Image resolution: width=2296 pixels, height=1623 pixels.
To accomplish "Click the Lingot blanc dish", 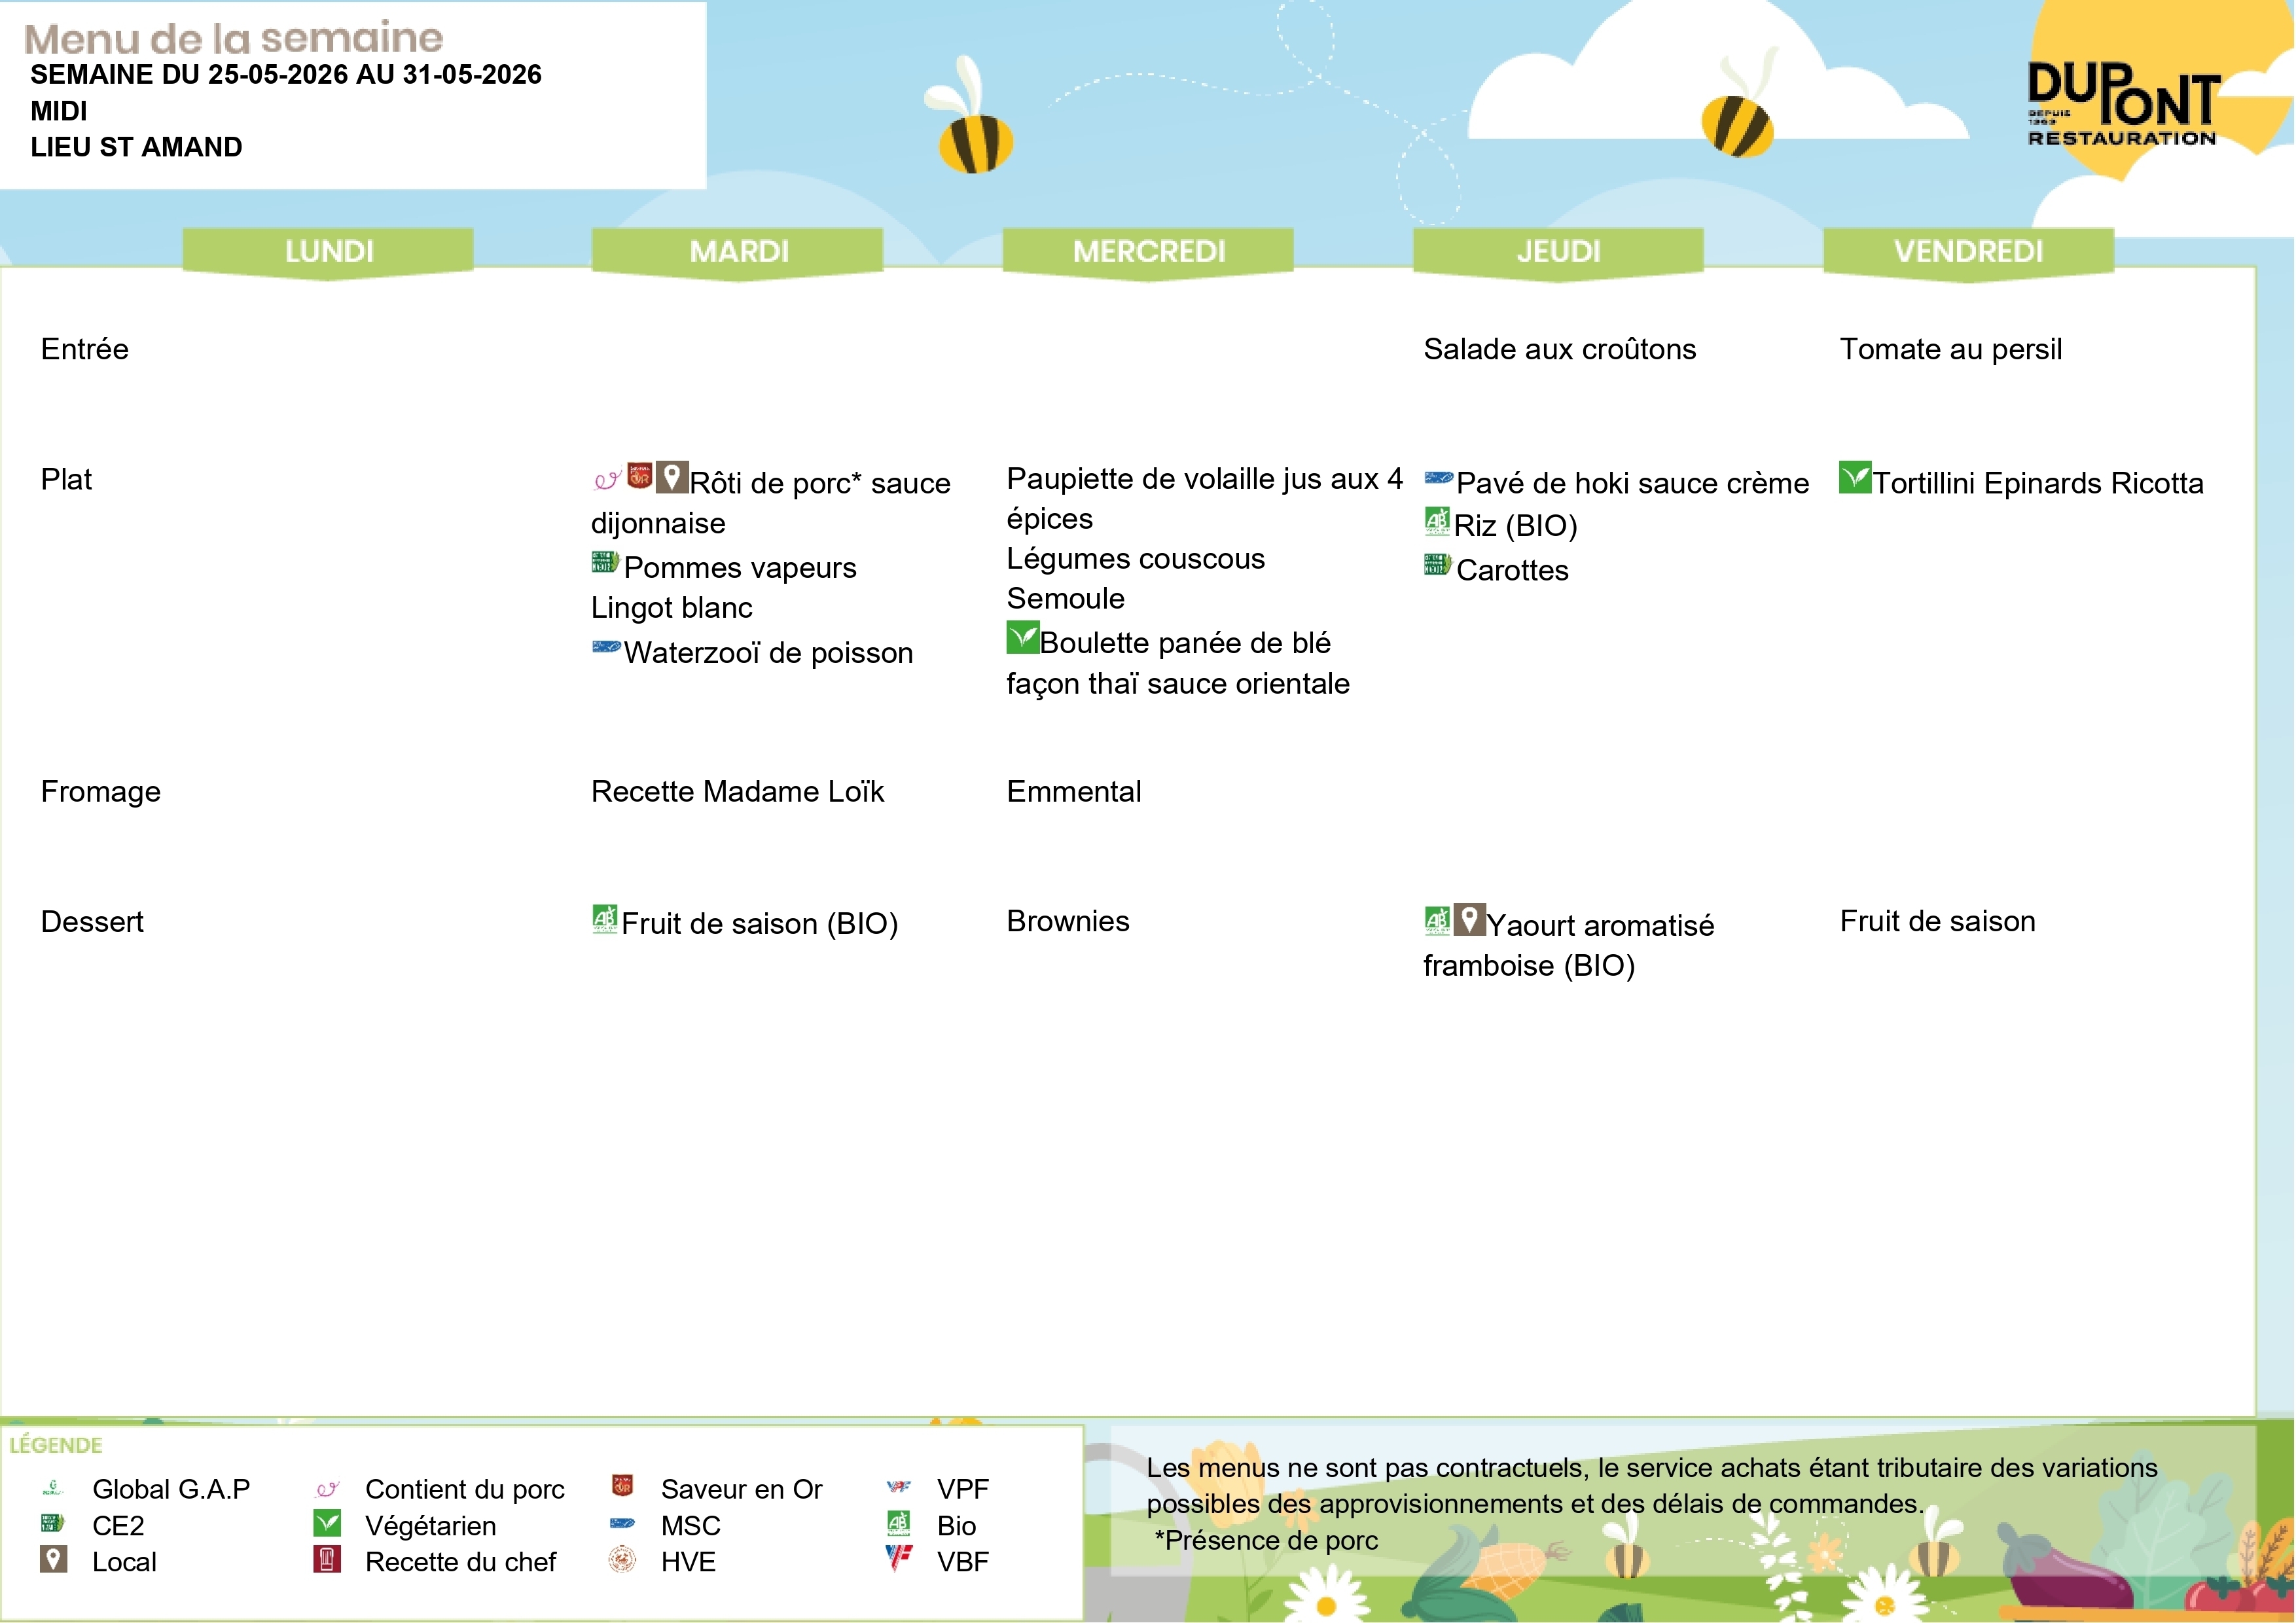I will coord(672,608).
